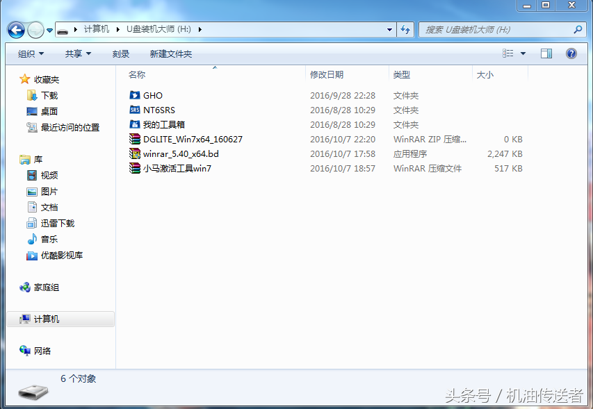Select the 我的工具箱 folder name
The width and height of the screenshot is (593, 409).
(164, 124)
